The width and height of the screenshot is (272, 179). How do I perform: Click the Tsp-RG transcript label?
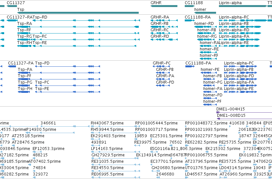(x=25, y=36)
